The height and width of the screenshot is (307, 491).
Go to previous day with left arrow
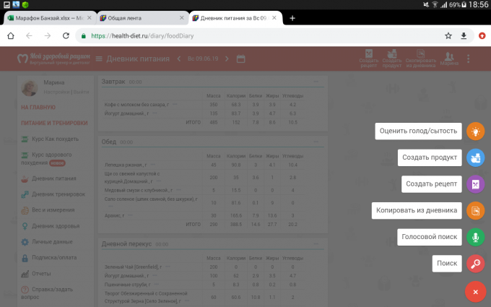pos(179,59)
